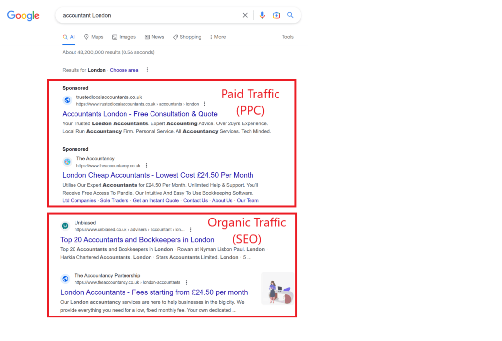Click the www.theaccountancy.co.uk sponsored URL text
The image size is (502, 341).
point(108,166)
